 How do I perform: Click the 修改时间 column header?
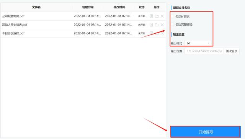119,7
